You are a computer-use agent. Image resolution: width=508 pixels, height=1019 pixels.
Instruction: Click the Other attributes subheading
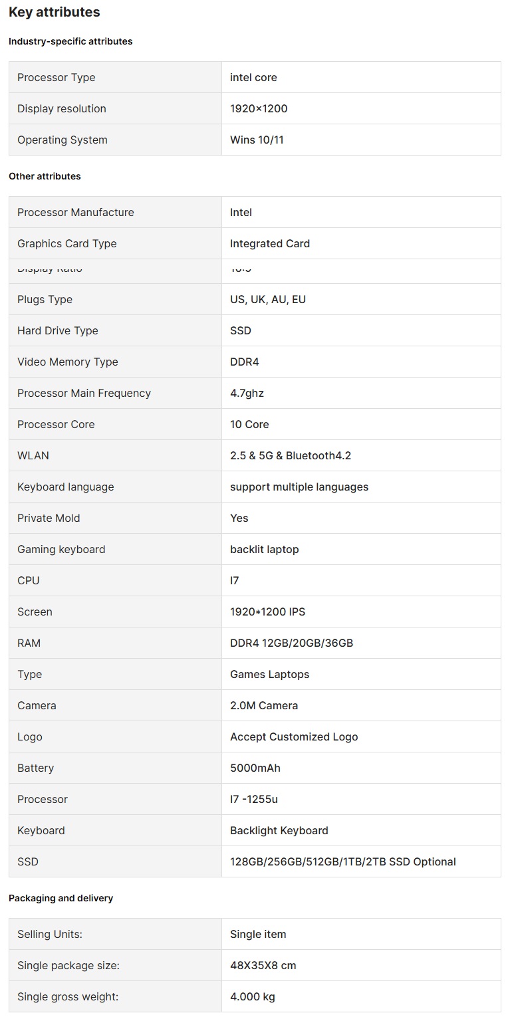tap(45, 176)
